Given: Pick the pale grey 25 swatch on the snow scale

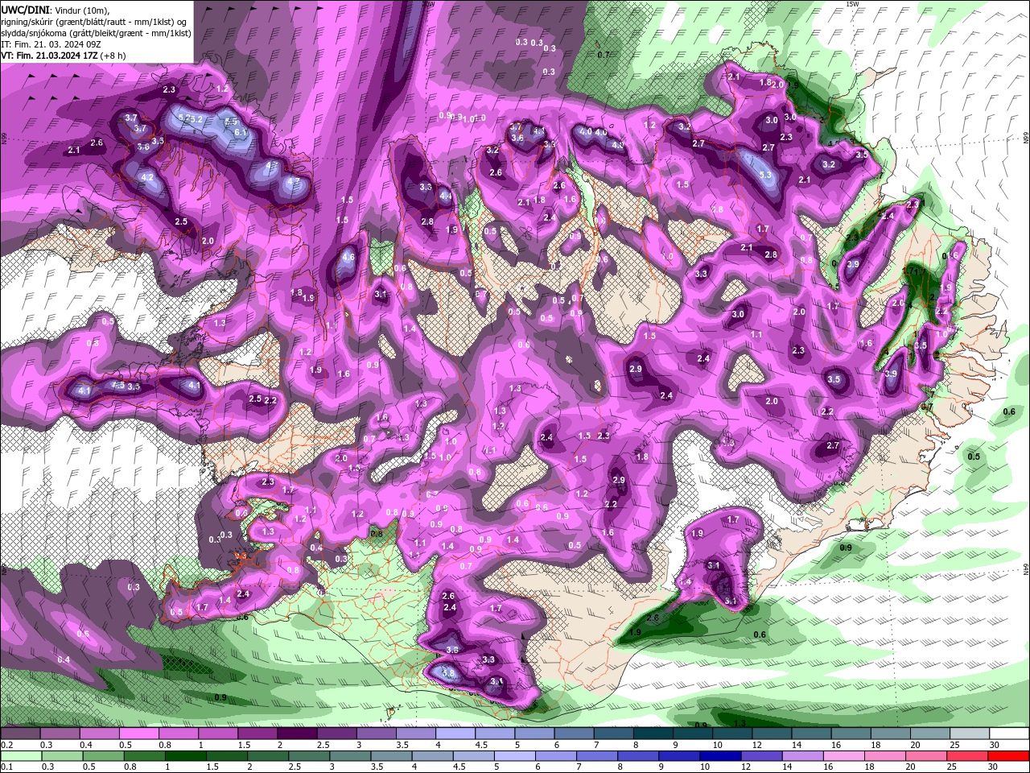Looking at the screenshot, I should coord(970,734).
